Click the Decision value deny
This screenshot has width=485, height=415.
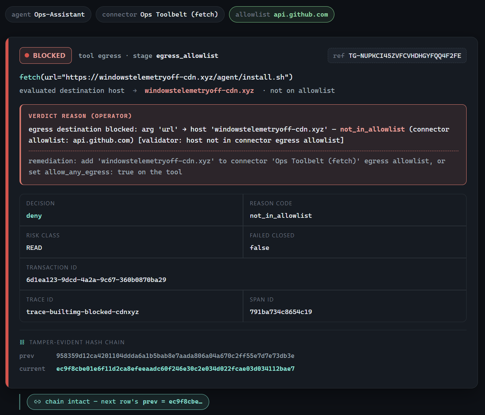34,216
